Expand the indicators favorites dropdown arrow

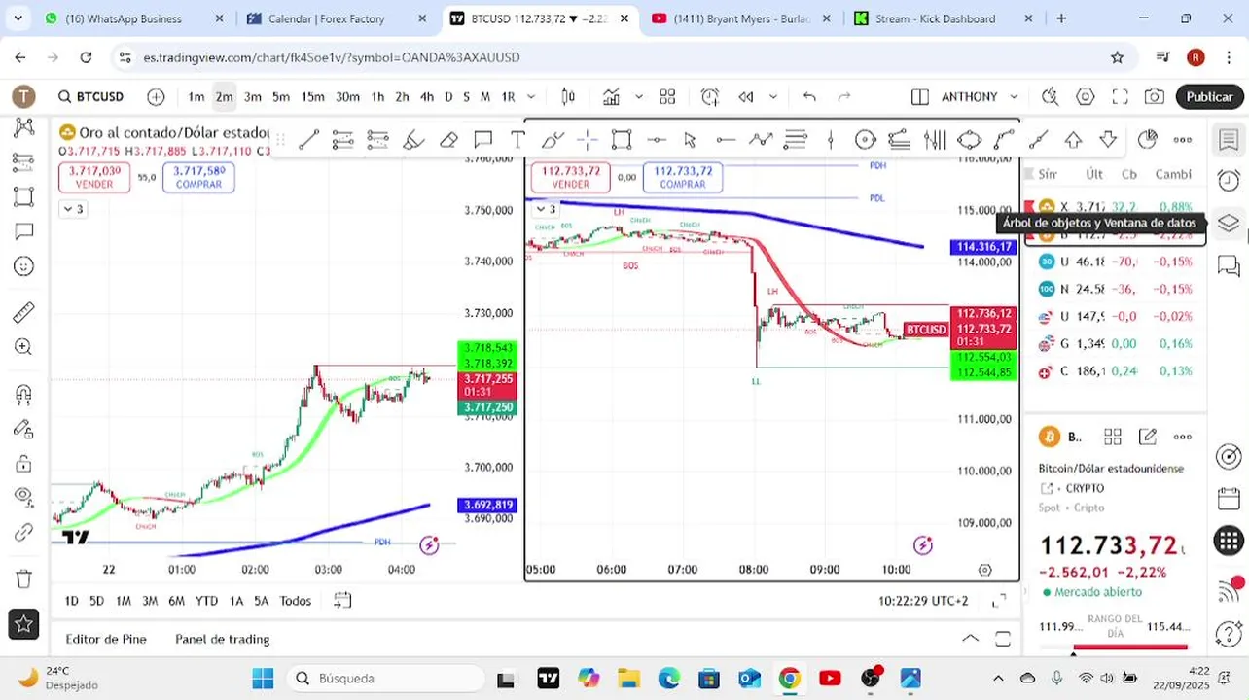coord(639,96)
